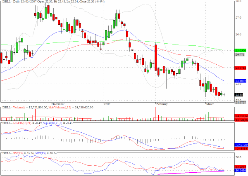Click the MA(Volume(),15) = 24,759,620.00 readout
Screen dimensions: 248x176
(70, 108)
